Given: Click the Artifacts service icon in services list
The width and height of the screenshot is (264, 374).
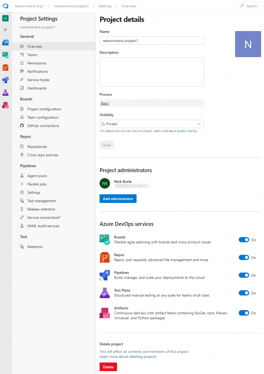Looking at the screenshot, I should click(x=105, y=313).
